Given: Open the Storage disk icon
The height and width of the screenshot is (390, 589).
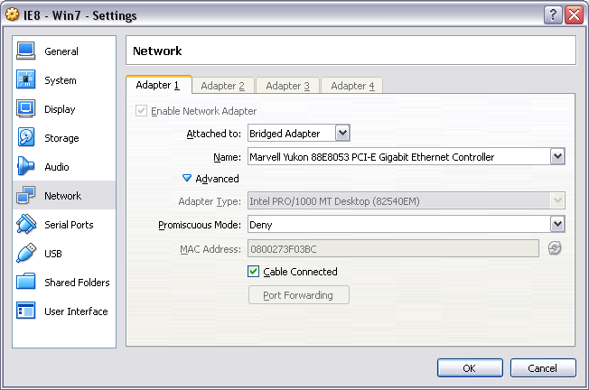Looking at the screenshot, I should [x=25, y=138].
